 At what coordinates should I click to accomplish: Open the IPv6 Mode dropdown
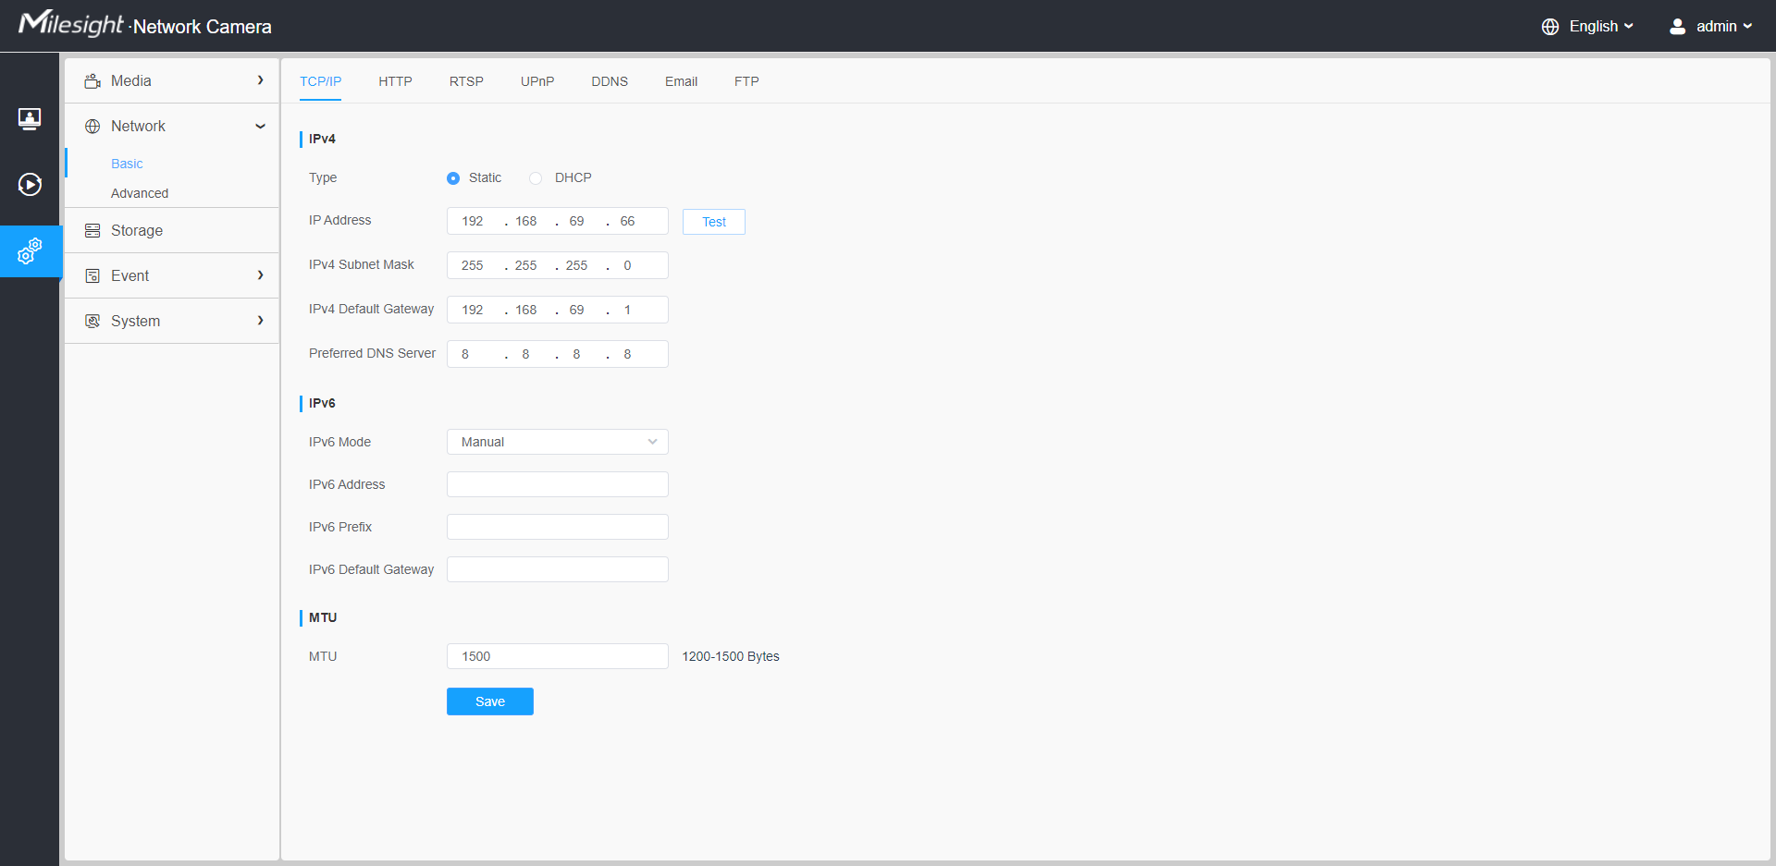[x=557, y=442]
